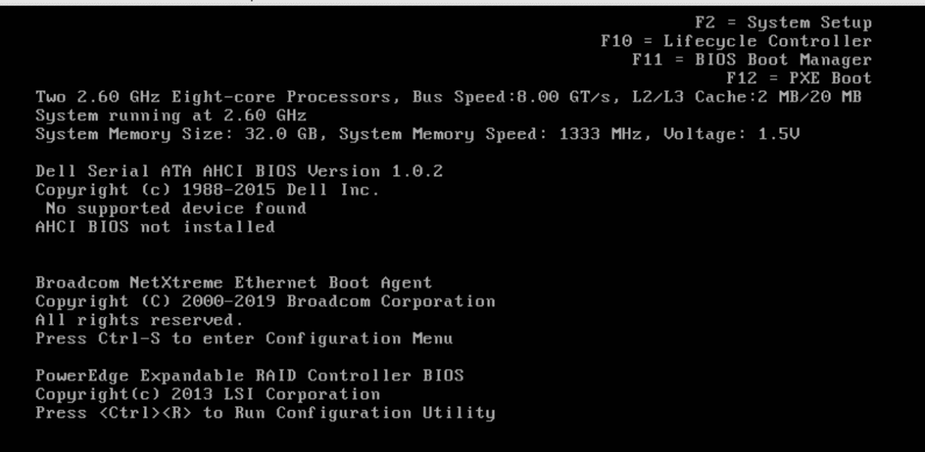Click the No supported device found message
Screen dimensions: 925x452
coord(176,209)
